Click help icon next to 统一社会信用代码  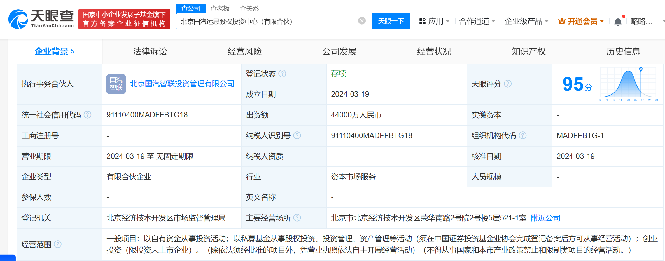88,115
